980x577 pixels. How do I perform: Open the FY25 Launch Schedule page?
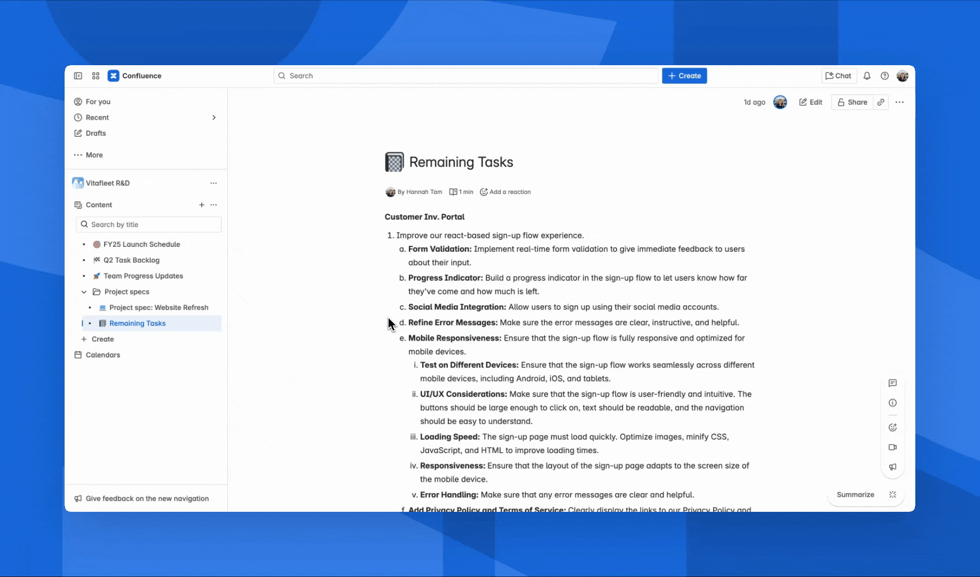(x=141, y=244)
